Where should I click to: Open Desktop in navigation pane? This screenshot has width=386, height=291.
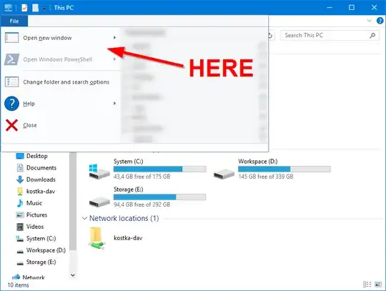click(x=37, y=156)
